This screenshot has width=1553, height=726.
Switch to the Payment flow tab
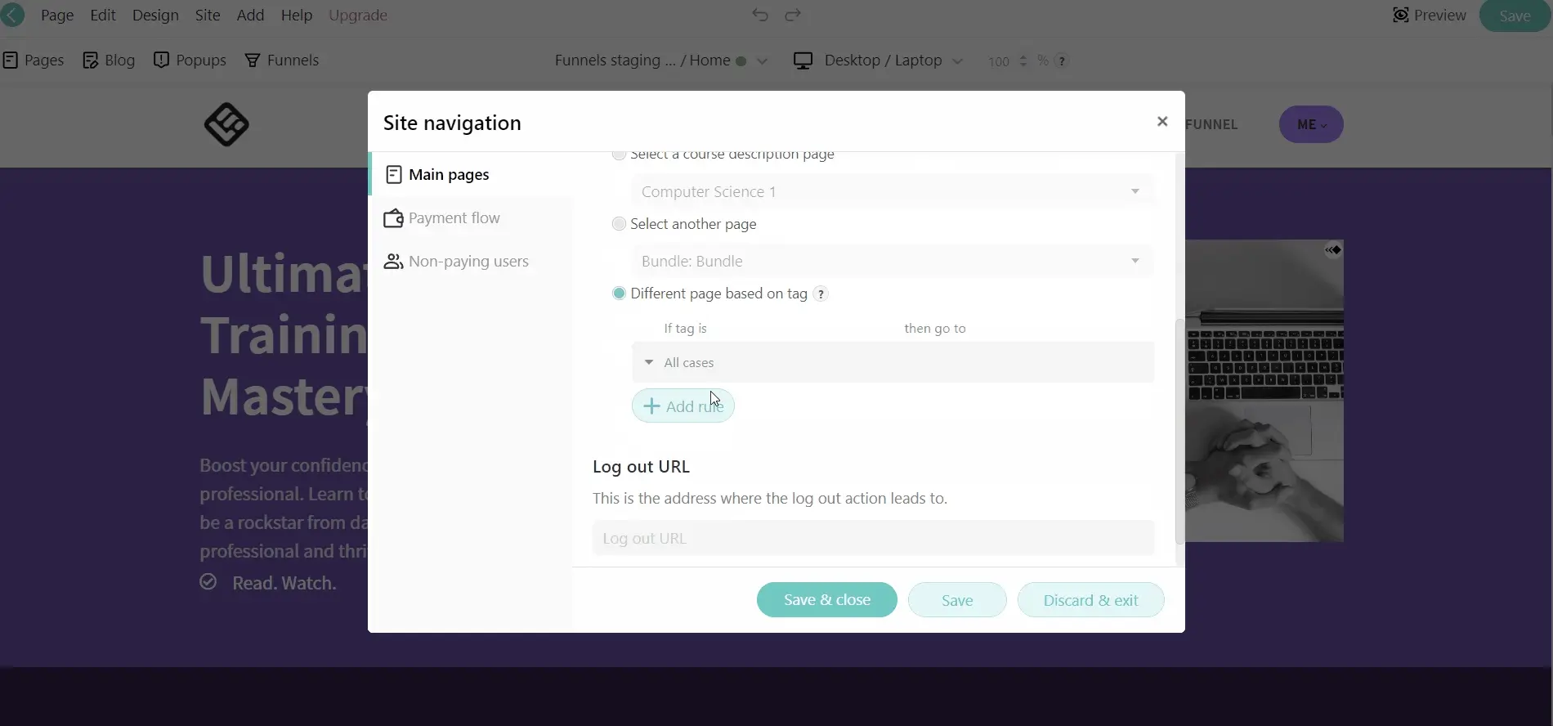[454, 218]
